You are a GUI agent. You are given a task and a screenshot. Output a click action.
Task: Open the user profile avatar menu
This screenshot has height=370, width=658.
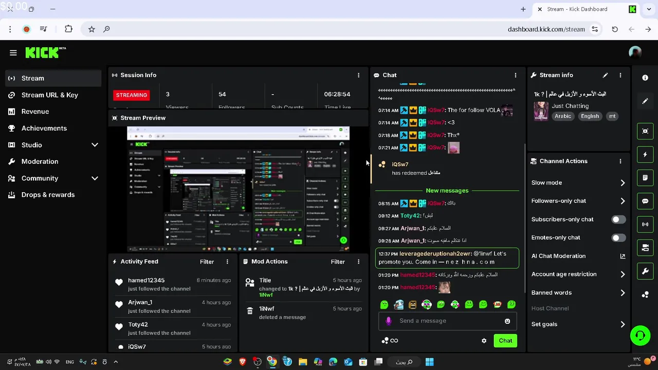(x=635, y=52)
